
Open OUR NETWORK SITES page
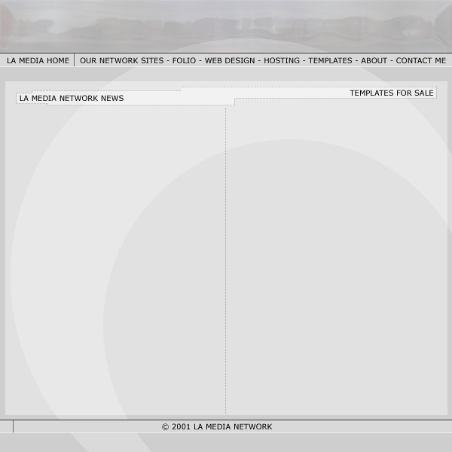click(121, 60)
